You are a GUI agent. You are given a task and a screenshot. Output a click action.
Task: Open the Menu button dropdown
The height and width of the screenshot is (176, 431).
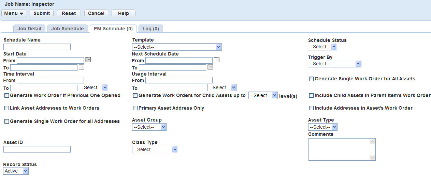pos(14,13)
